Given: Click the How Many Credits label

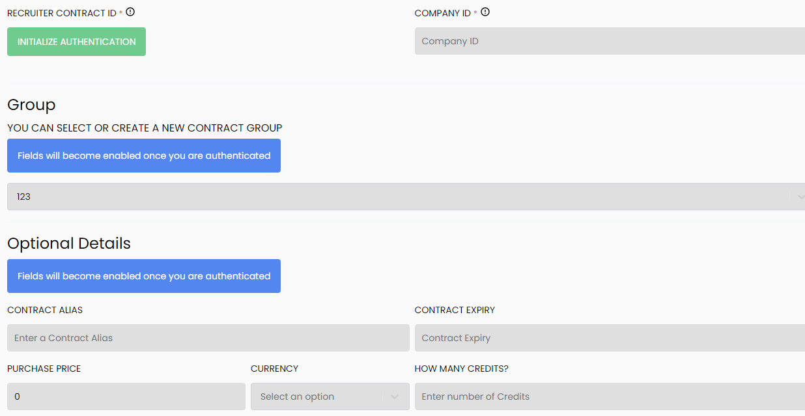Looking at the screenshot, I should pyautogui.click(x=462, y=368).
